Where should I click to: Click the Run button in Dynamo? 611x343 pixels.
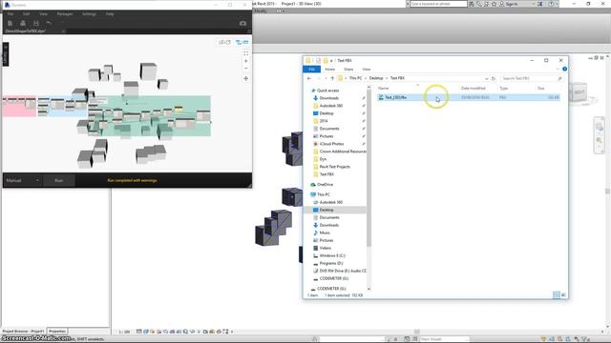click(59, 180)
